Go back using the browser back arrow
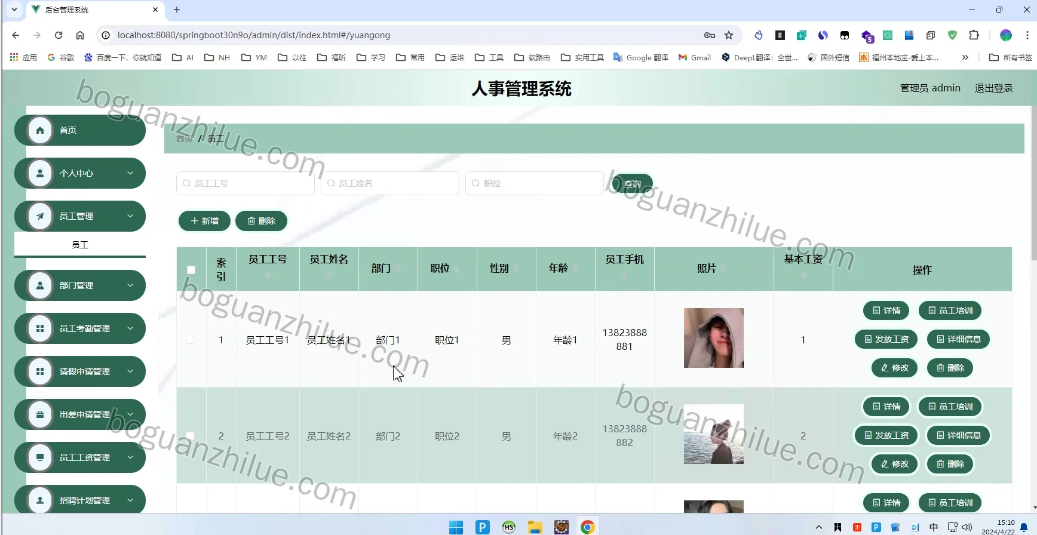The image size is (1037, 535). [x=16, y=35]
